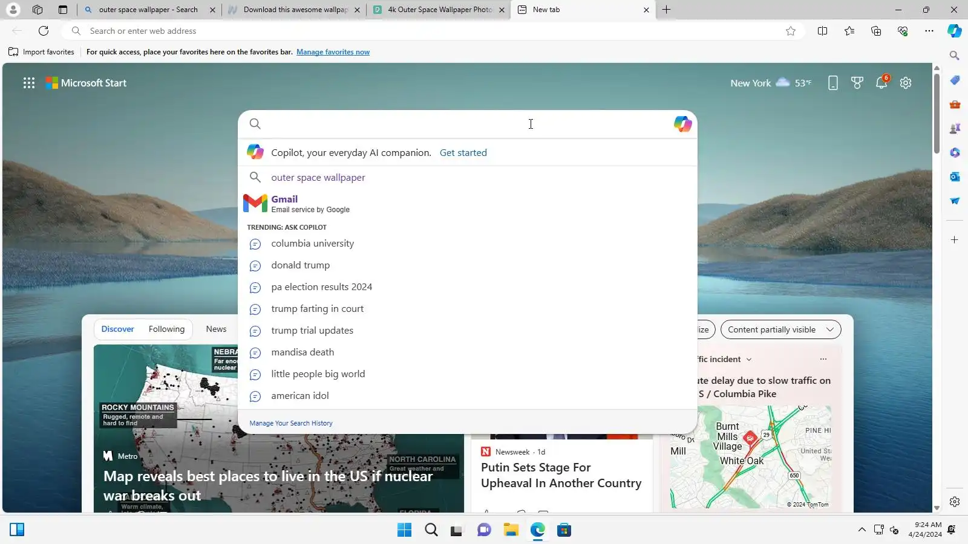Viewport: 968px width, 544px height.
Task: Open the Microsoft Start app launcher grid
Action: coord(29,83)
